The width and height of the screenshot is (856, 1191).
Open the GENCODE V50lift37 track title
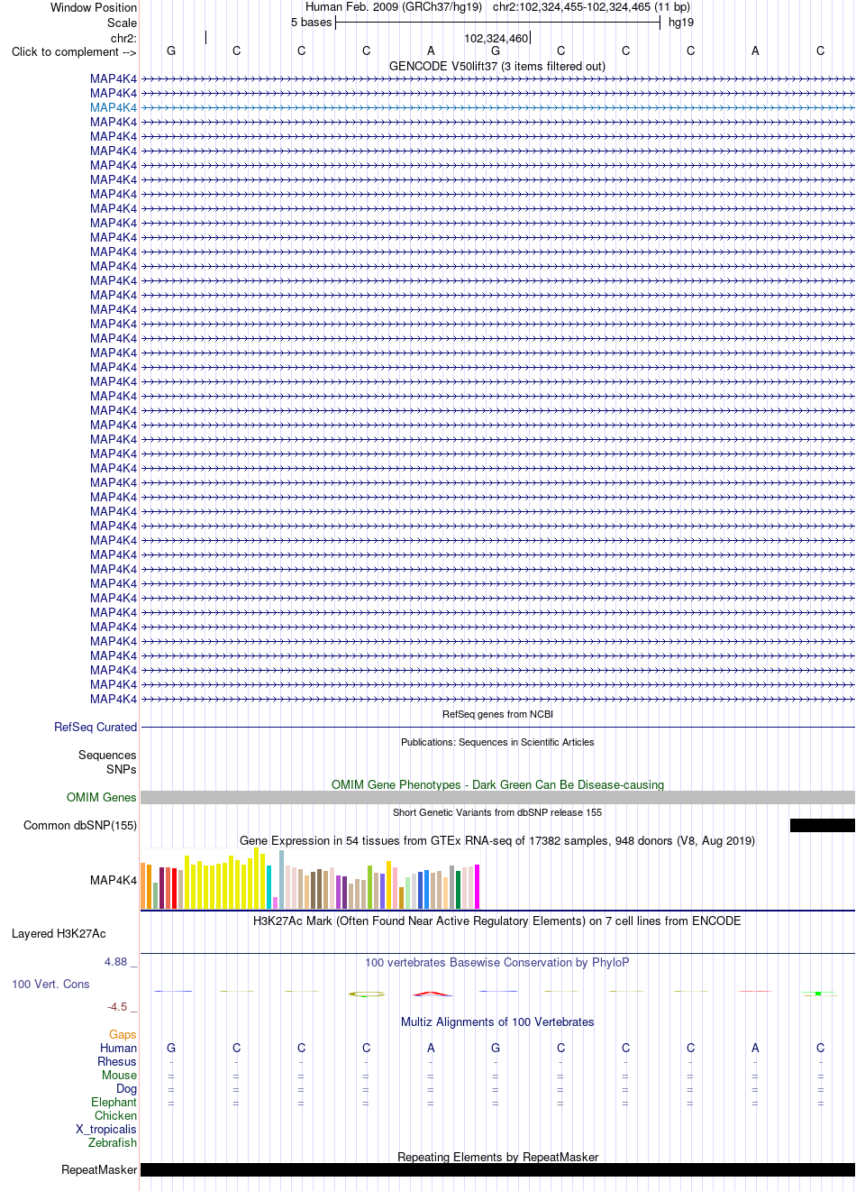tap(497, 66)
